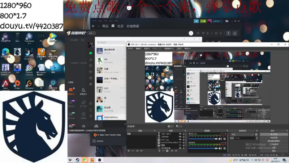Screen dimensions: 289x163
Task: Move scene up in scenes list
Action: click(x=137, y=151)
